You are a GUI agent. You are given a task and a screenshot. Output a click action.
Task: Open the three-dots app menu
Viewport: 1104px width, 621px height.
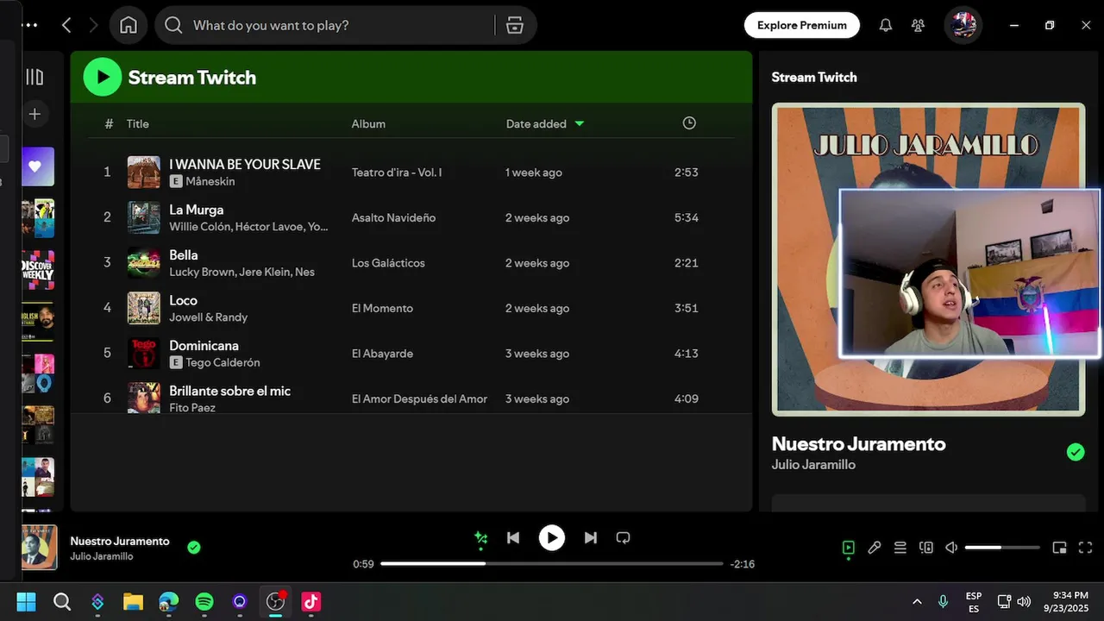click(x=29, y=25)
